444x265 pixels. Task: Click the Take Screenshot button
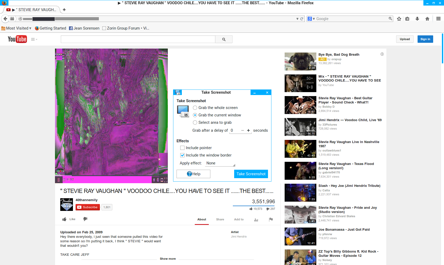tap(251, 174)
